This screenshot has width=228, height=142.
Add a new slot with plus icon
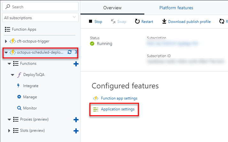[x=76, y=131]
